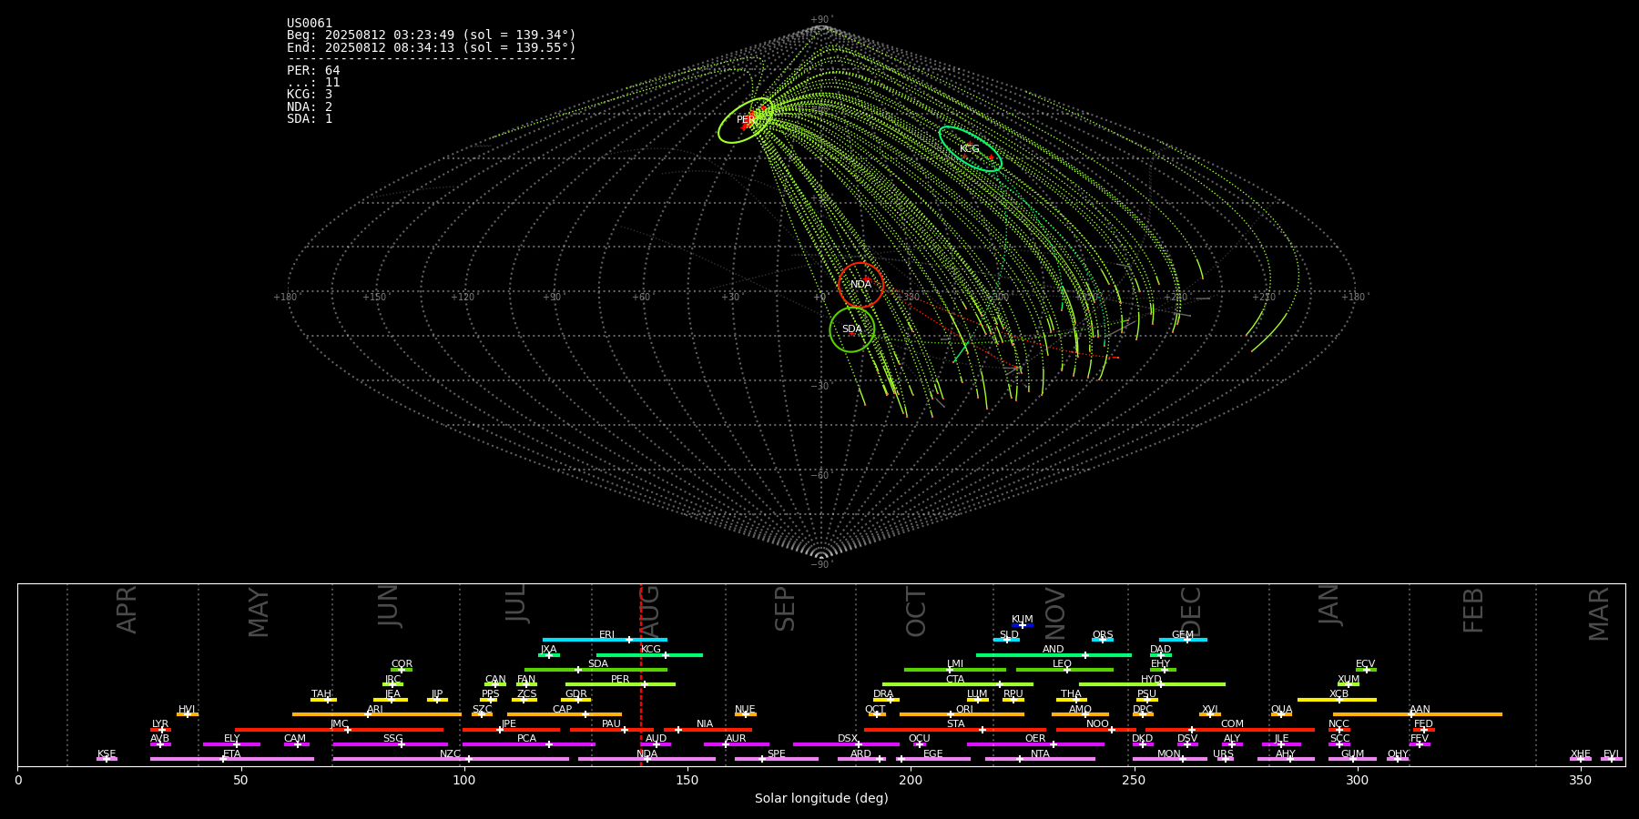1639x819 pixels.
Task: Click the green SDA radiant circle
Action: (x=852, y=329)
